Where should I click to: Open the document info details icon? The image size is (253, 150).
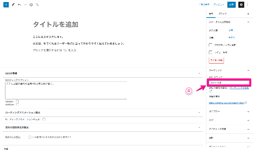click(31, 5)
